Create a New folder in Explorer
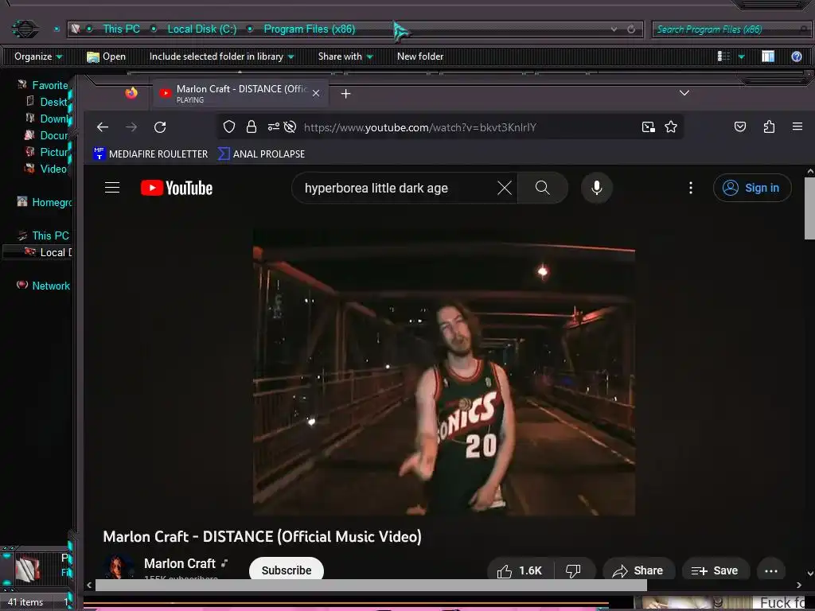815x611 pixels. coord(420,56)
